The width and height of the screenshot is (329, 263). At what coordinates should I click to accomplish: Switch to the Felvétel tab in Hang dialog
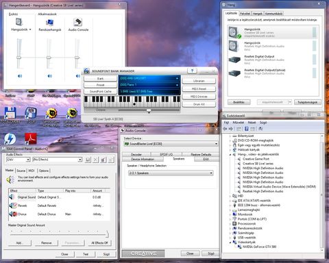[x=245, y=14]
